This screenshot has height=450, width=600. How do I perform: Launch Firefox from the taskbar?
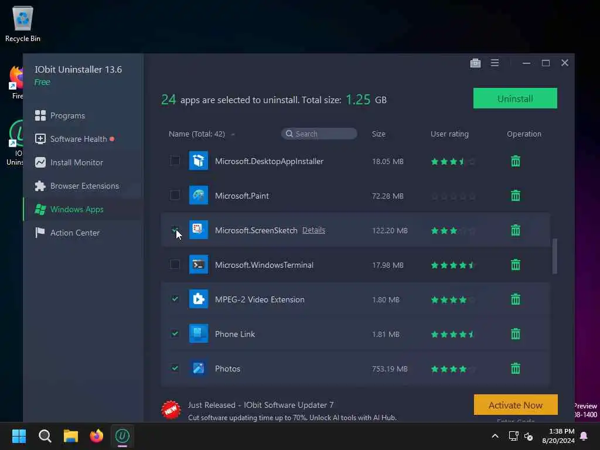coord(97,436)
